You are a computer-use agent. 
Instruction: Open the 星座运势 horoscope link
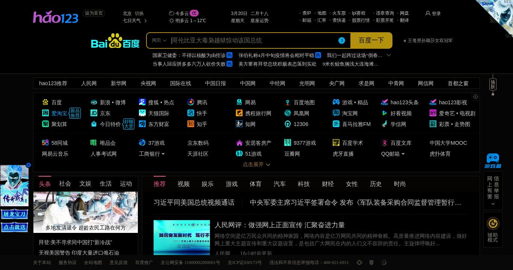coord(260,21)
